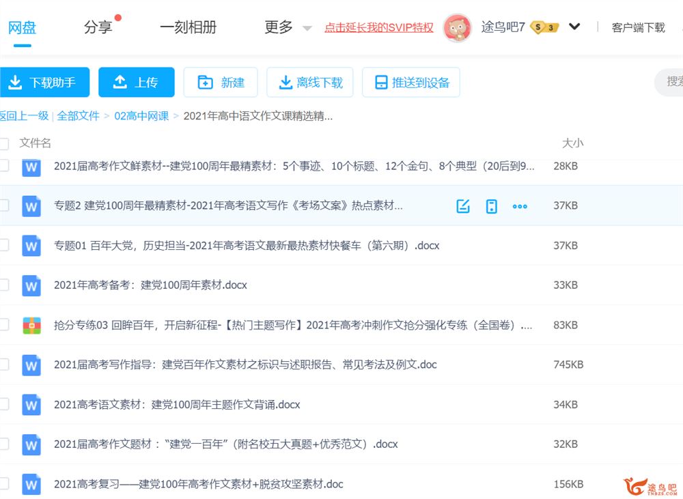
Task: Click the 83KB size cell
Action: [x=566, y=325]
